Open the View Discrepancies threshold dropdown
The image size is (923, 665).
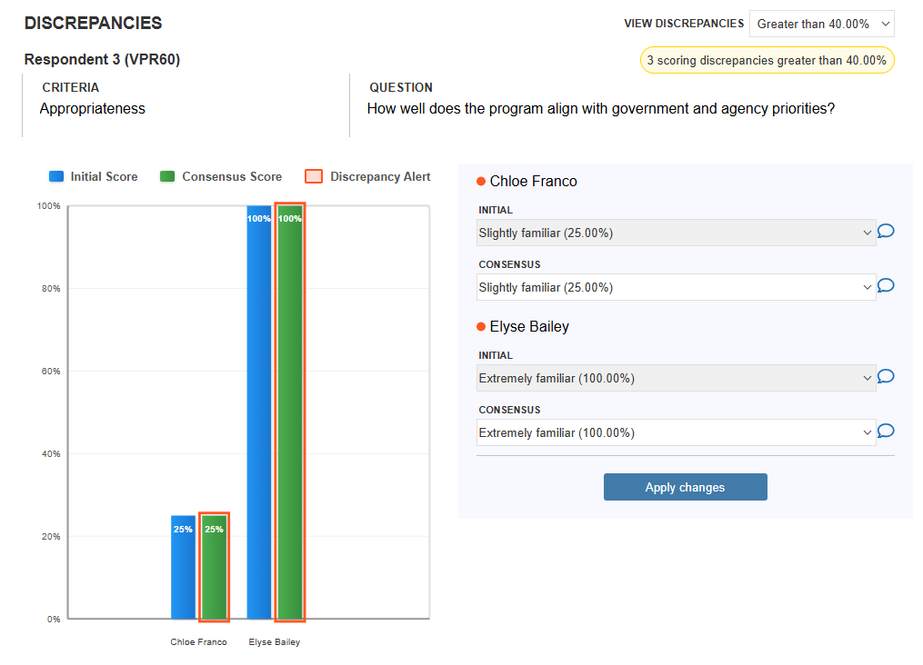822,25
